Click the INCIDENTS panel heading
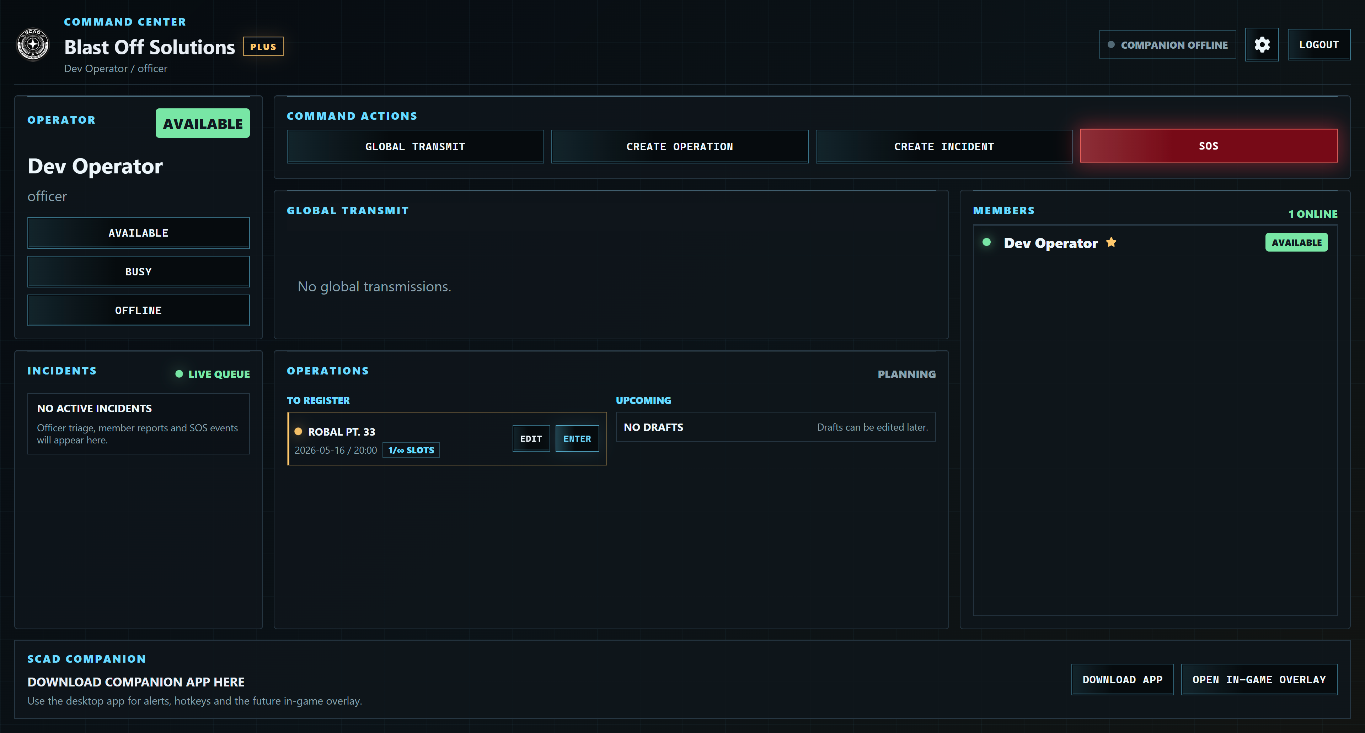Image resolution: width=1365 pixels, height=733 pixels. click(x=62, y=371)
